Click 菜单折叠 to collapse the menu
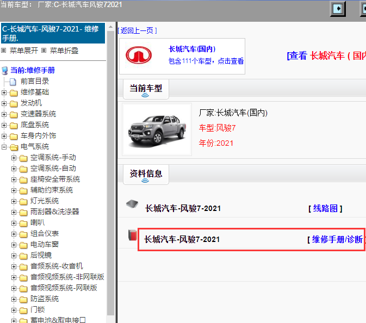This screenshot has width=366, height=323. pyautogui.click(x=64, y=51)
